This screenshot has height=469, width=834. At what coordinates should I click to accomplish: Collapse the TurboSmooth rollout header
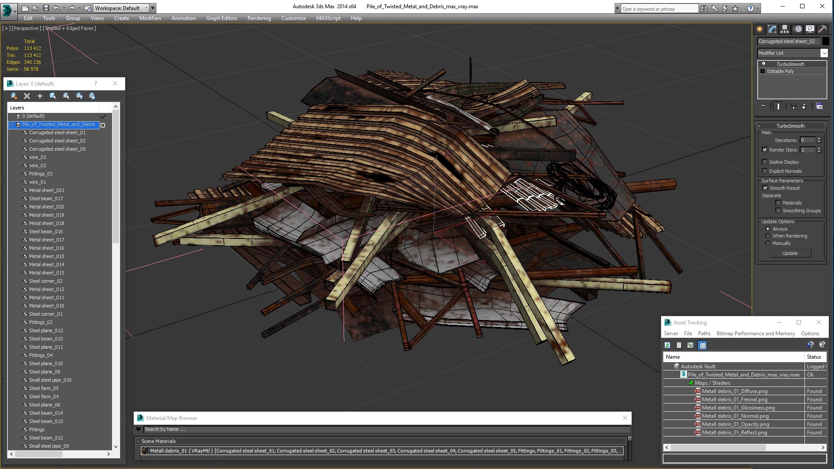coord(791,126)
